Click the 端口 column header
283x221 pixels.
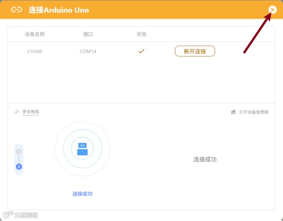[x=88, y=34]
